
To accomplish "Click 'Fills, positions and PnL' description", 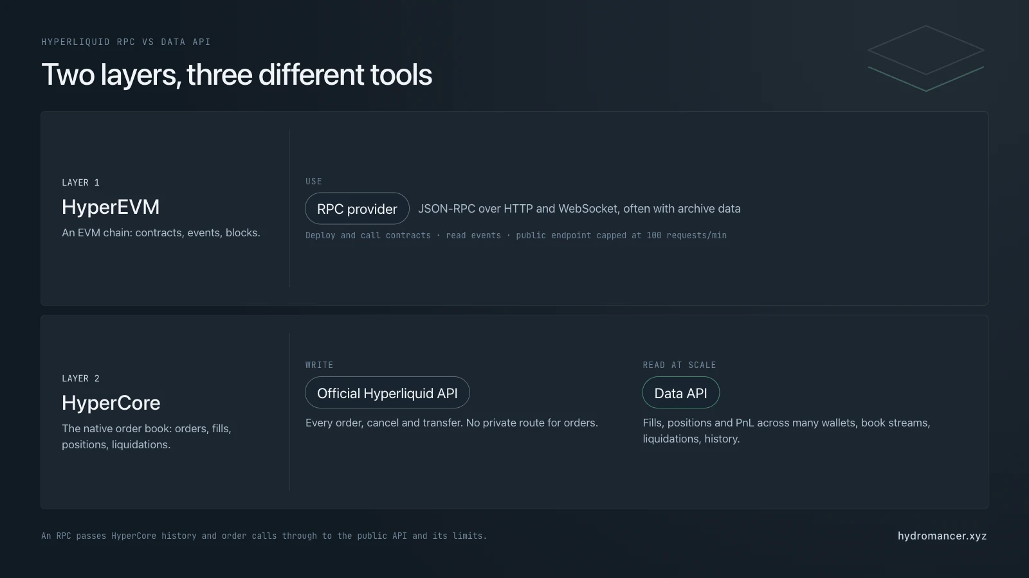I will coord(787,430).
